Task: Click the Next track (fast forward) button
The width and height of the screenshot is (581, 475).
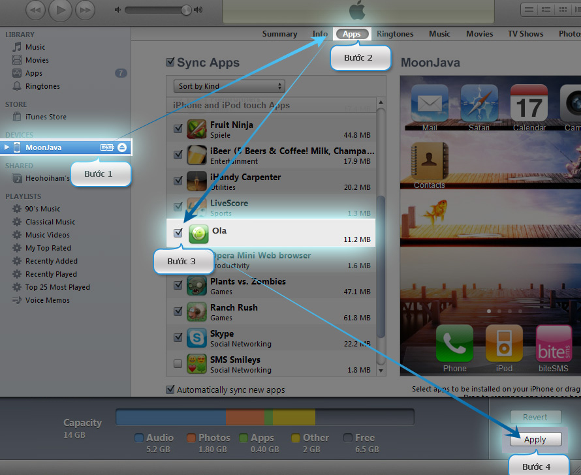Action: [x=85, y=10]
